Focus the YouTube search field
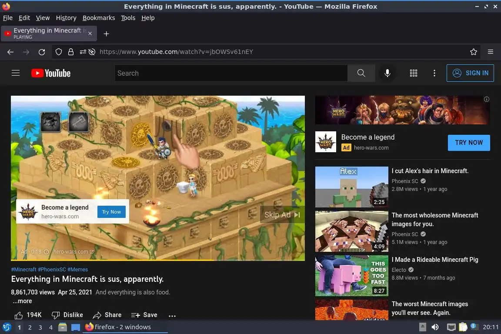 [x=231, y=73]
